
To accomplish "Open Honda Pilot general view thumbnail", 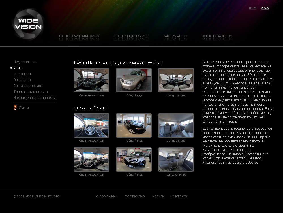I will click(134, 159).
